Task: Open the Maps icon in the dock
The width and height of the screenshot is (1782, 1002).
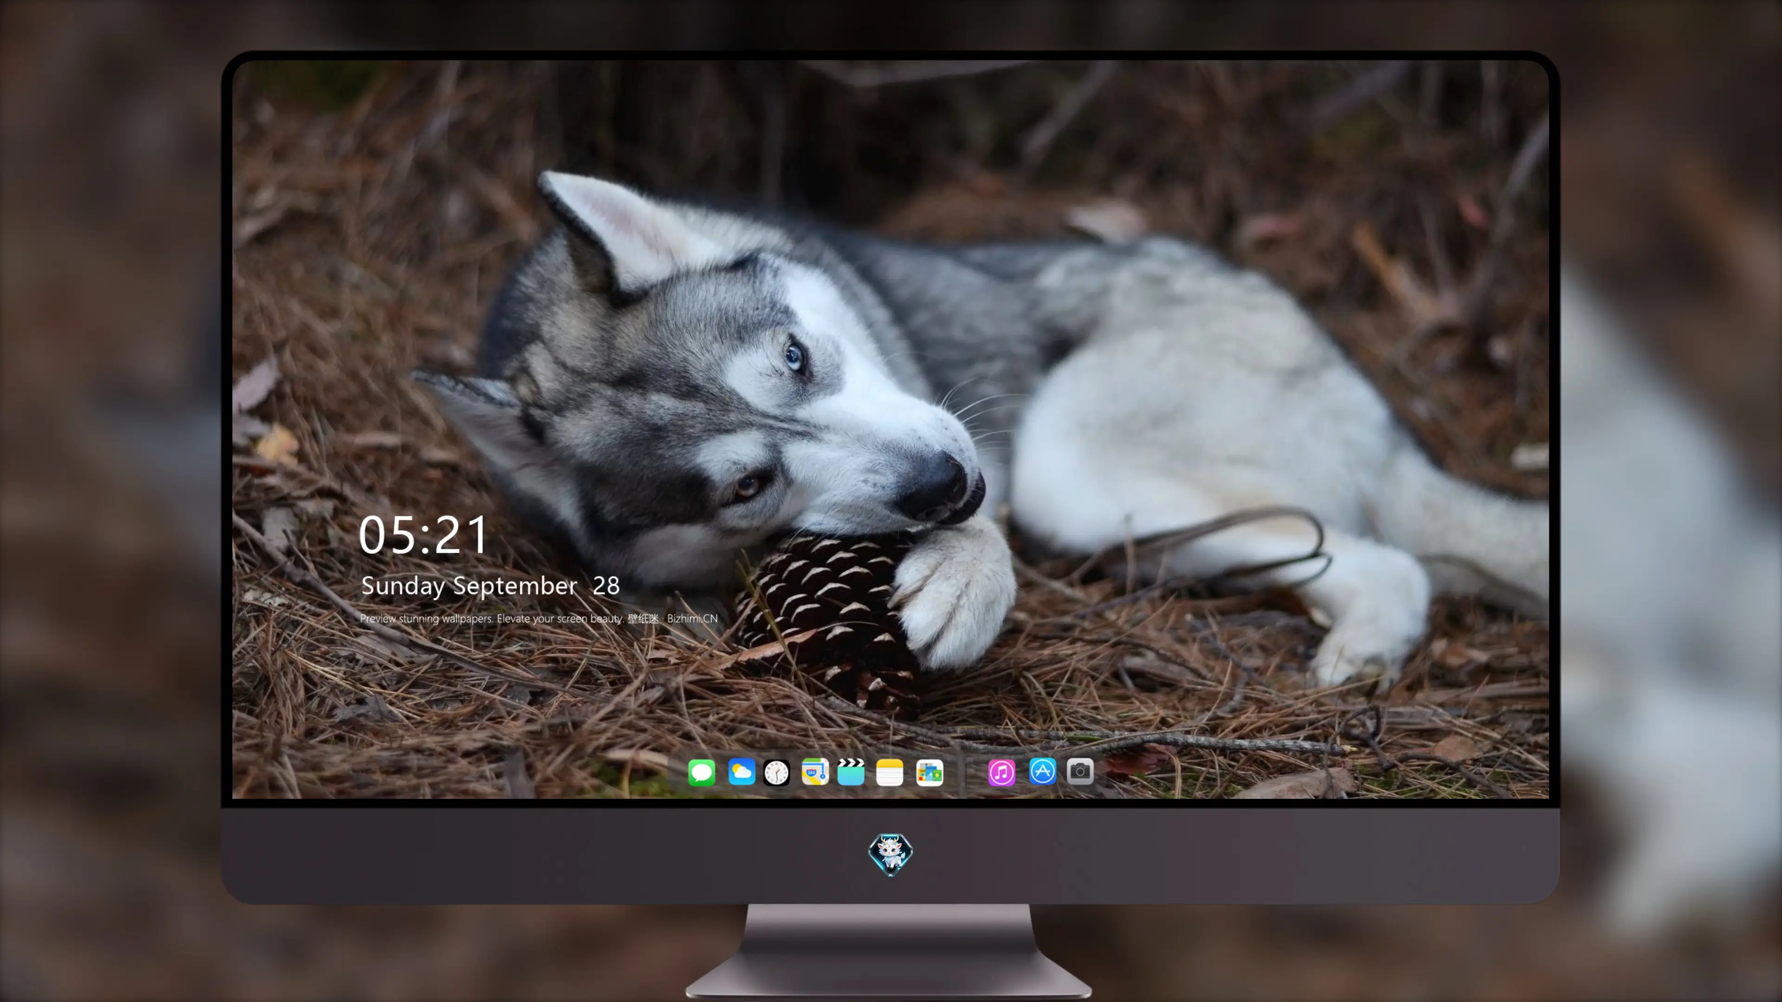Action: click(x=815, y=772)
